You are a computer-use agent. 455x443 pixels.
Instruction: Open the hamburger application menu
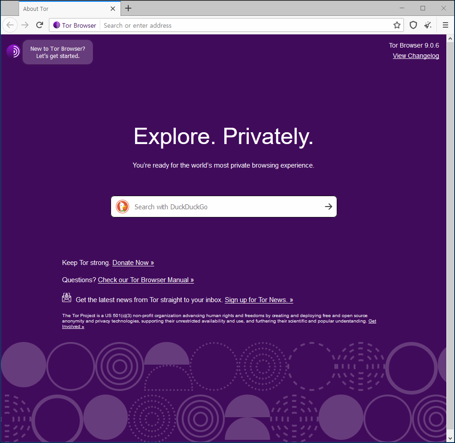coord(445,25)
